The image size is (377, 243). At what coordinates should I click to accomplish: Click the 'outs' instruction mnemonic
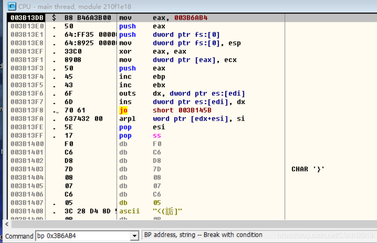(x=127, y=94)
